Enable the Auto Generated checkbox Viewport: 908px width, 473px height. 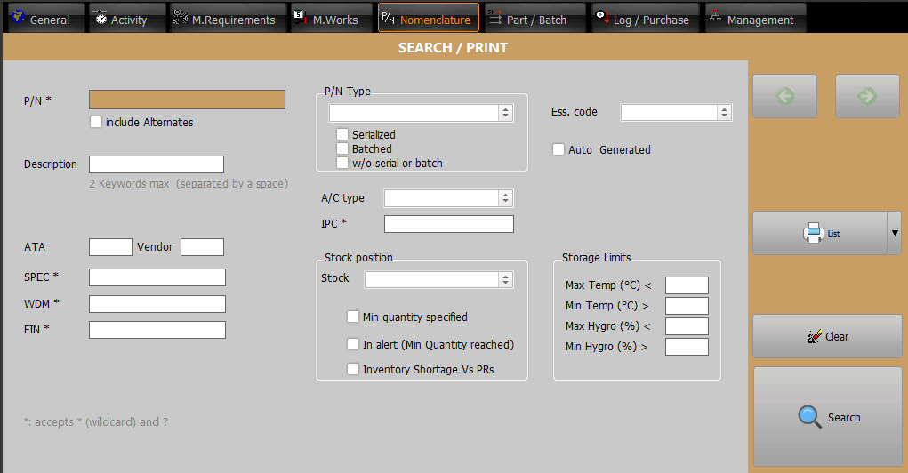coord(558,149)
